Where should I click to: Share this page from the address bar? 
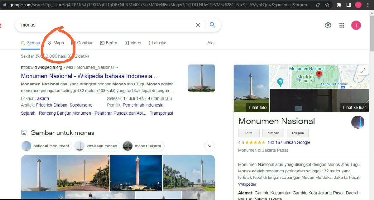click(318, 5)
